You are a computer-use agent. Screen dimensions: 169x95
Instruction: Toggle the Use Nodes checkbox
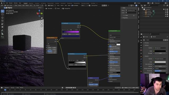coord(72,5)
